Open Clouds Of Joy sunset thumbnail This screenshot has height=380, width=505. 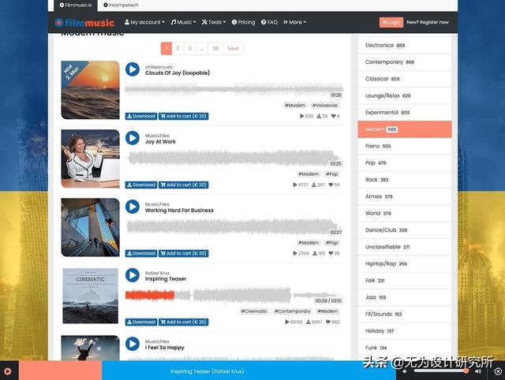(90, 90)
